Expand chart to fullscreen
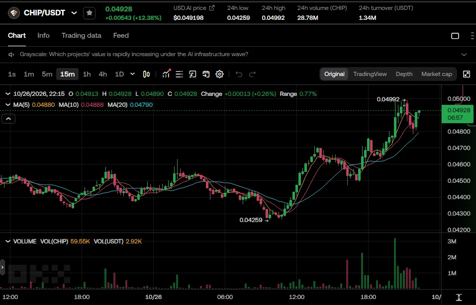476x305 pixels. point(466,74)
